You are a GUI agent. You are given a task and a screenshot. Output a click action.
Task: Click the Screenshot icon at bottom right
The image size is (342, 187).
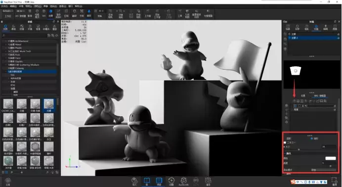pyautogui.click(x=335, y=182)
